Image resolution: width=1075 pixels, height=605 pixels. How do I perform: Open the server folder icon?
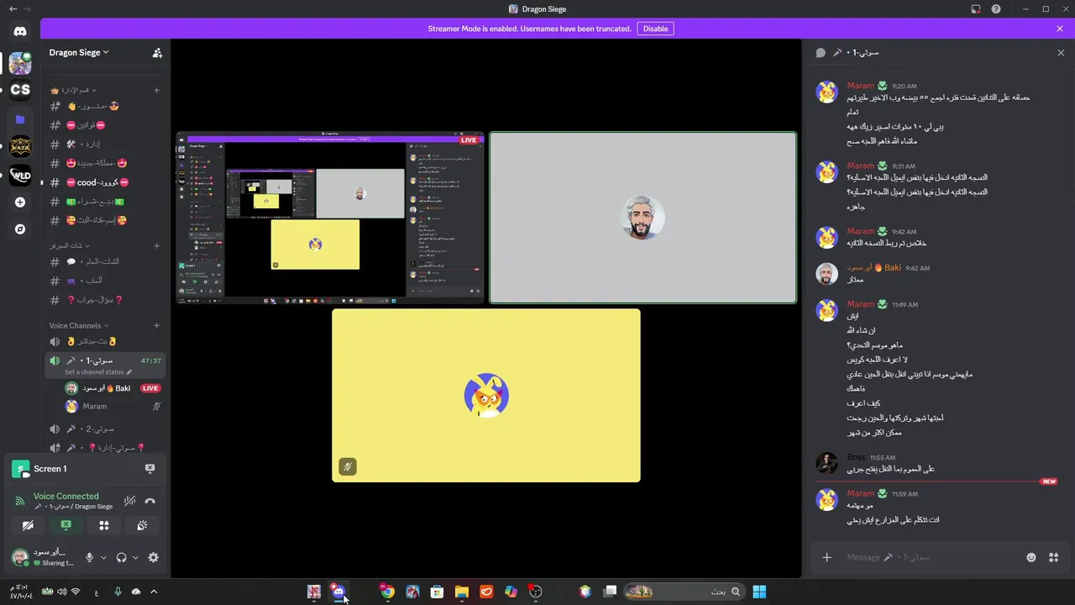pos(20,119)
